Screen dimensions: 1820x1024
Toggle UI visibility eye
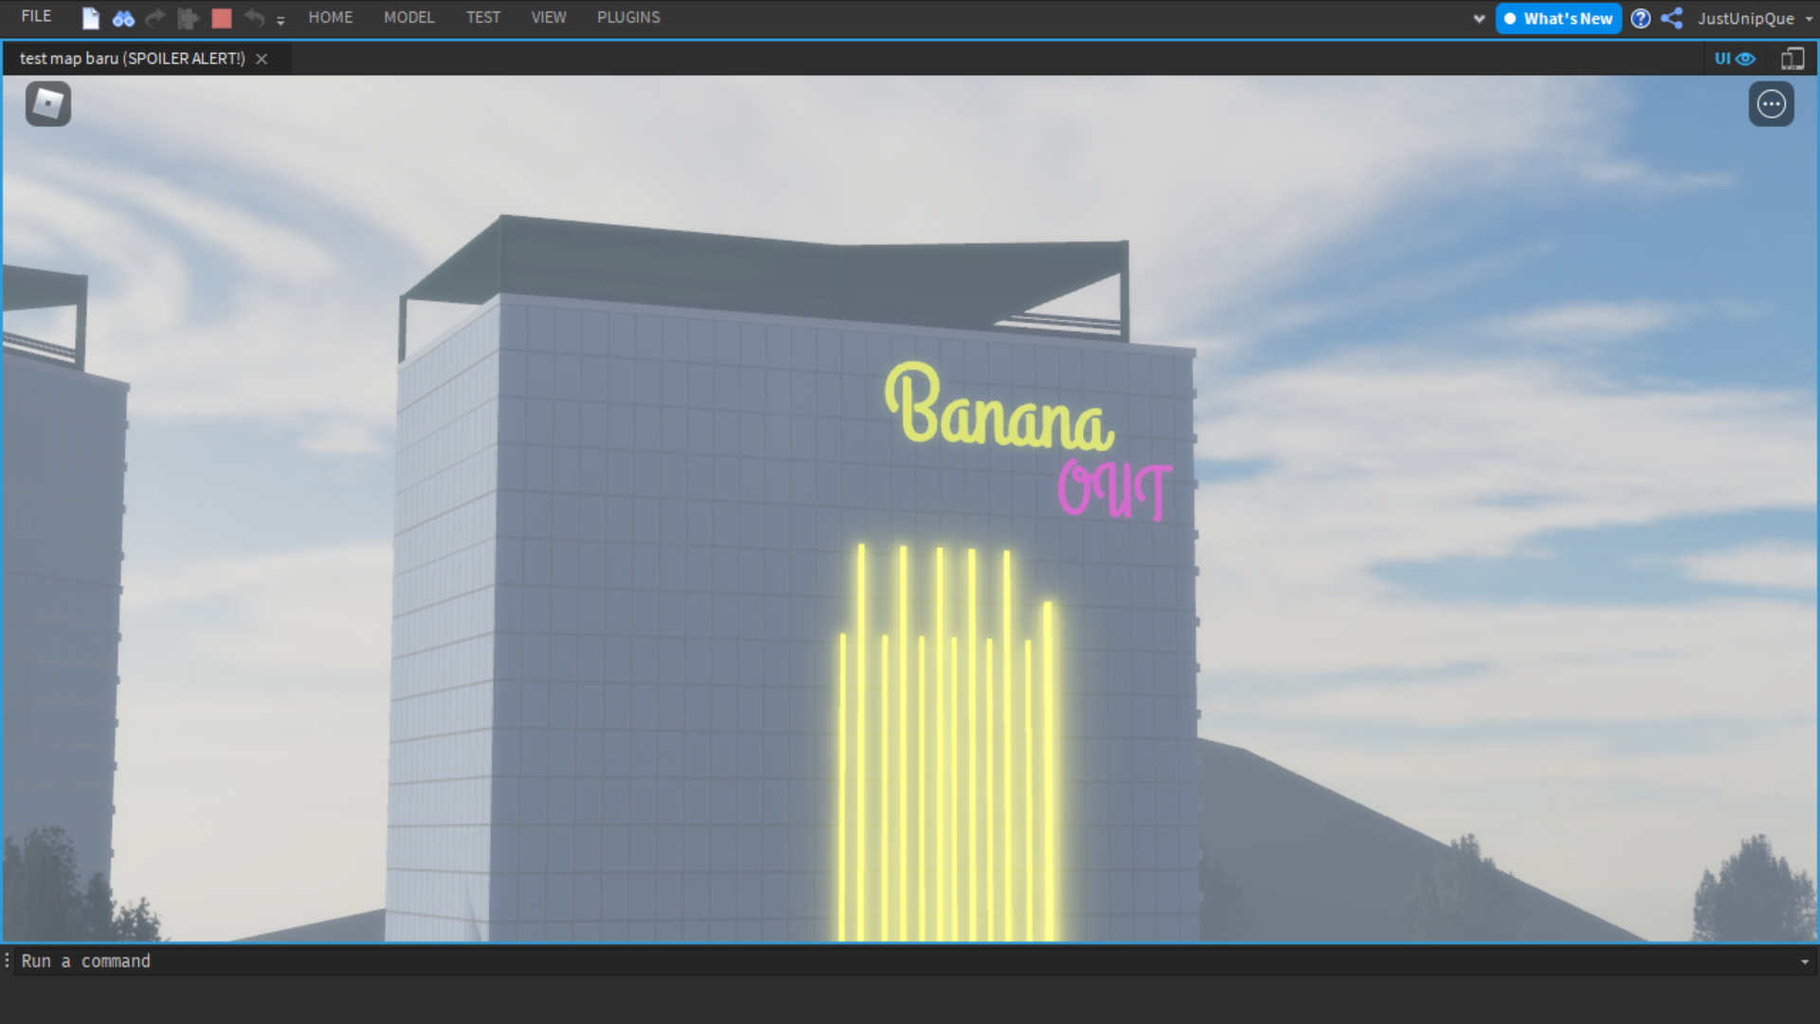click(x=1735, y=59)
